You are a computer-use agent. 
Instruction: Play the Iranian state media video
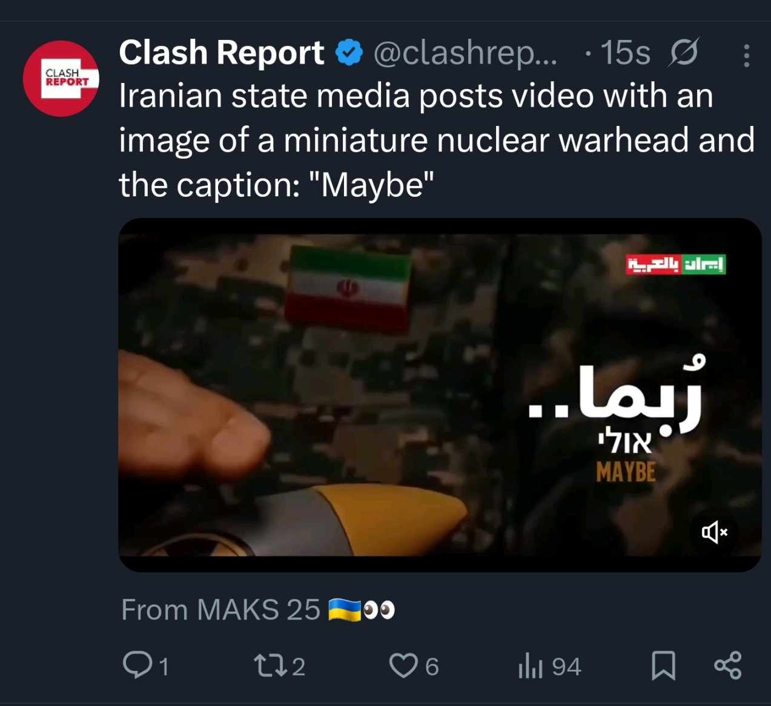440,395
